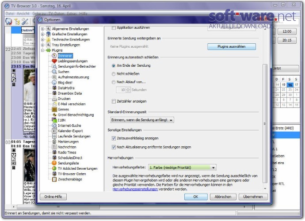Select Dreambox Data icon
Image resolution: width=305 pixels, height=221 pixels.
54,93
